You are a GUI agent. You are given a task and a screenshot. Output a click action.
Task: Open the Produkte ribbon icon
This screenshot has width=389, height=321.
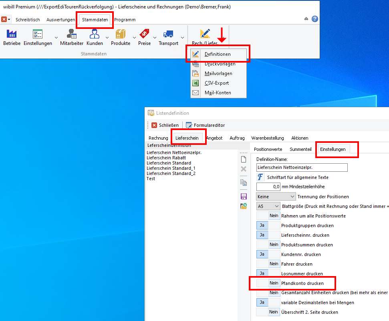(121, 34)
